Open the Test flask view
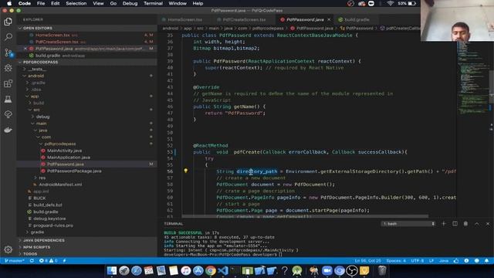The image size is (494, 278). click(x=8, y=99)
